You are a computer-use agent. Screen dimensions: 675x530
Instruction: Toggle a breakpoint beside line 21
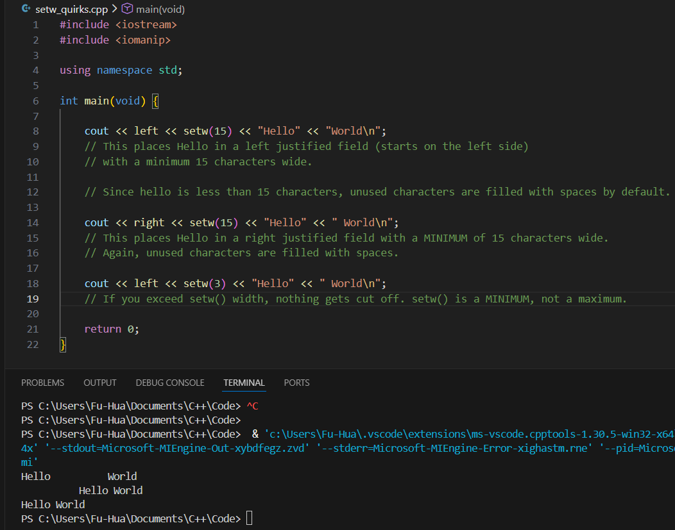(x=13, y=329)
